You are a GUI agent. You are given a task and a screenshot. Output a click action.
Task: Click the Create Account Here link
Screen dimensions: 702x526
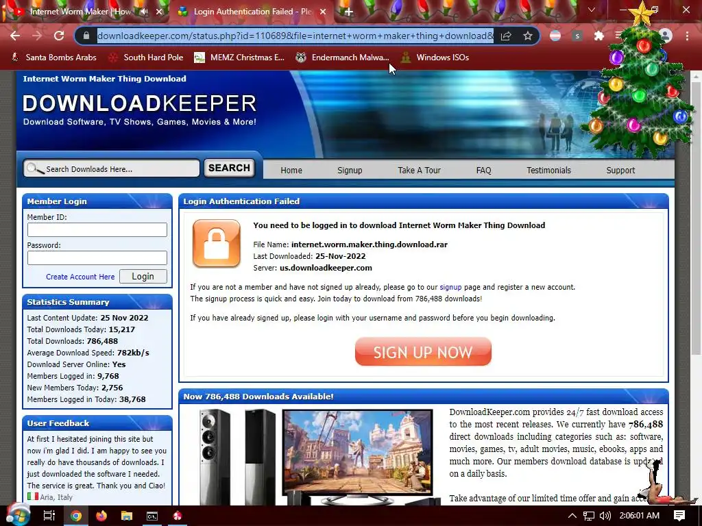(x=80, y=277)
